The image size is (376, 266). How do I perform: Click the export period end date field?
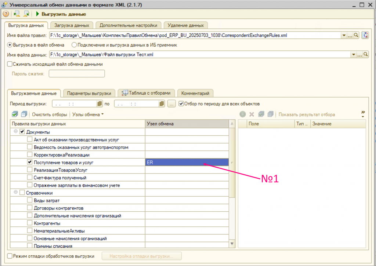click(137, 104)
